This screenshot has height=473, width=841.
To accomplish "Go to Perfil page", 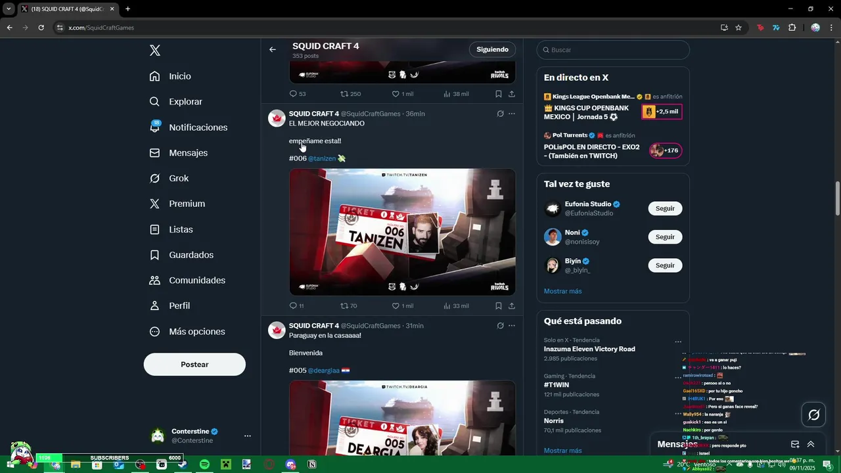I will [x=170, y=305].
